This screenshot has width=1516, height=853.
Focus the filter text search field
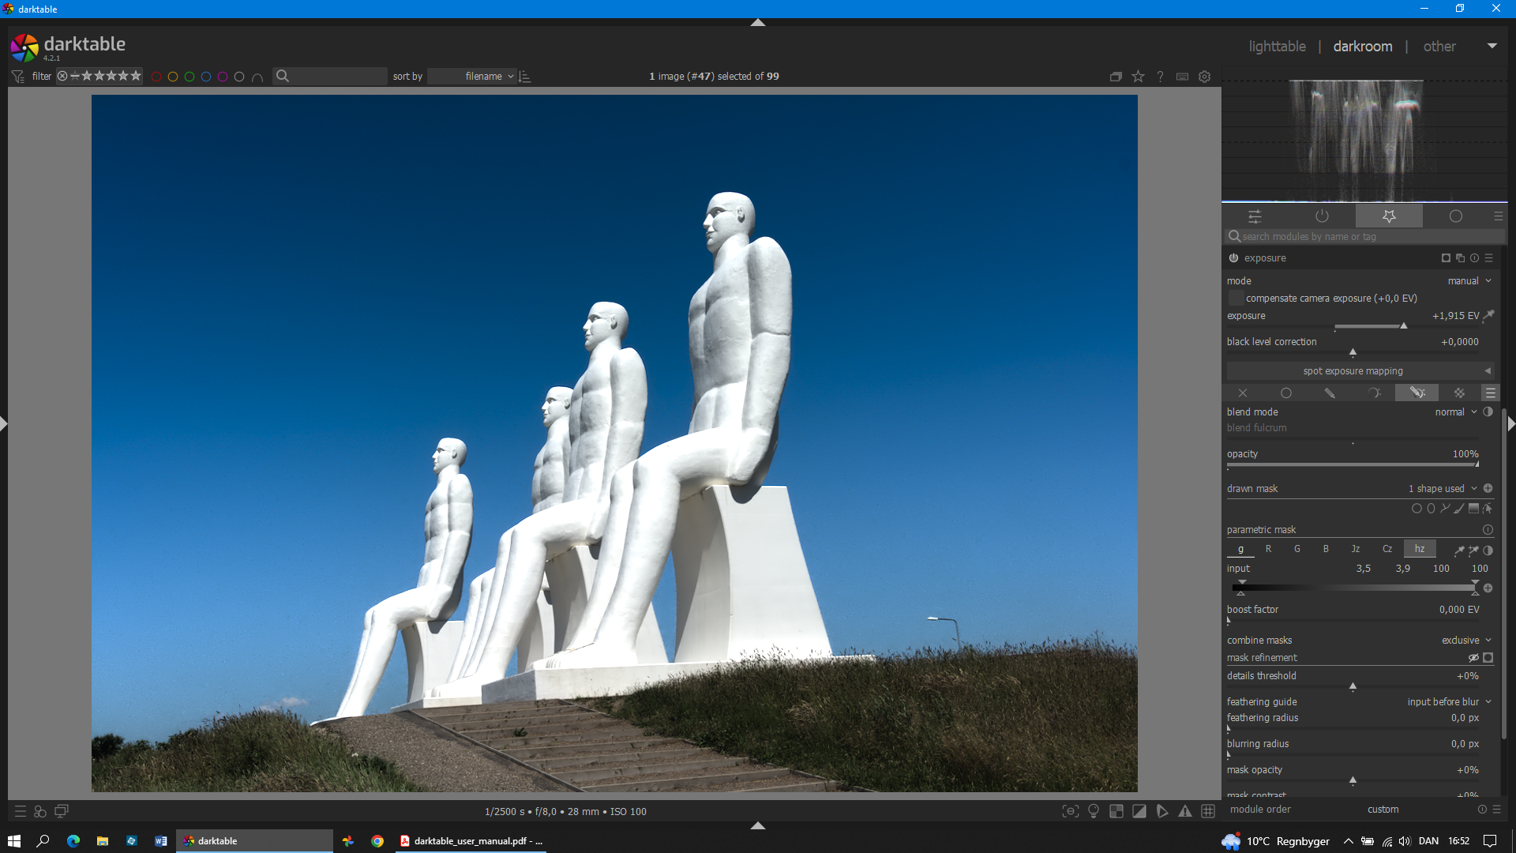click(330, 77)
